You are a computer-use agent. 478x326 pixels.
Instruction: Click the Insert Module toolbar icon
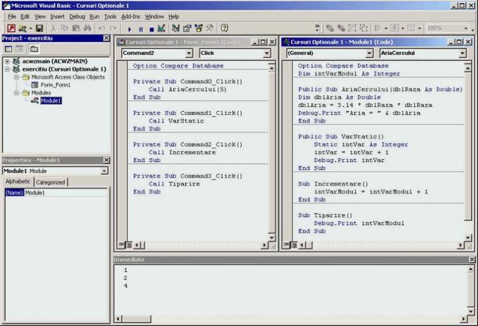click(22, 28)
